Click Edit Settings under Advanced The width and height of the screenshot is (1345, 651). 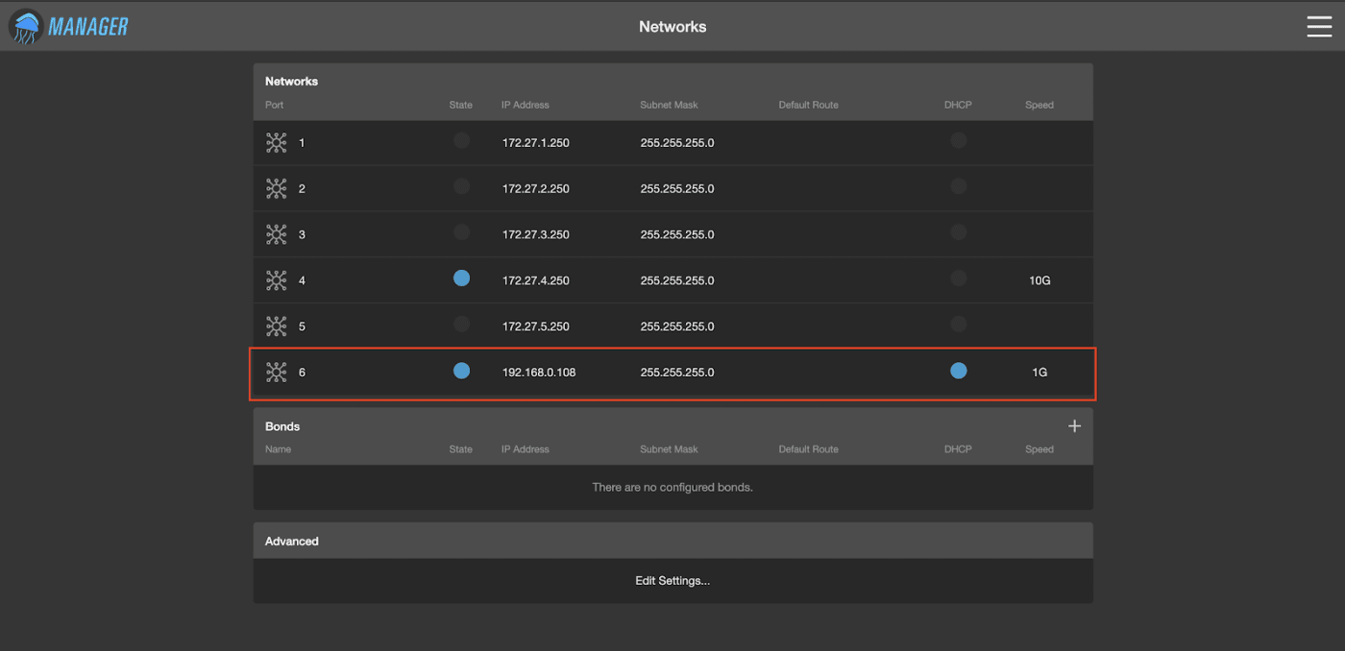point(672,580)
